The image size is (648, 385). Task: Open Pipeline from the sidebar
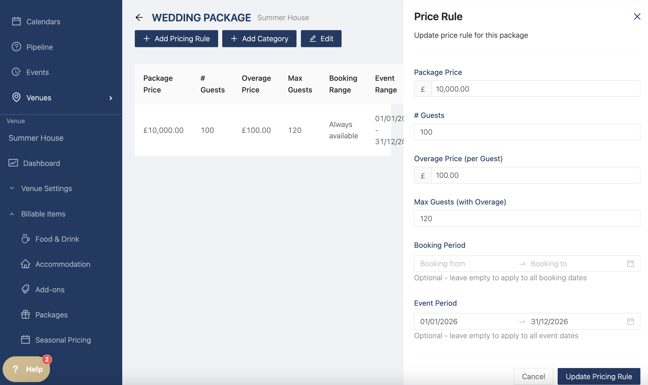point(39,47)
